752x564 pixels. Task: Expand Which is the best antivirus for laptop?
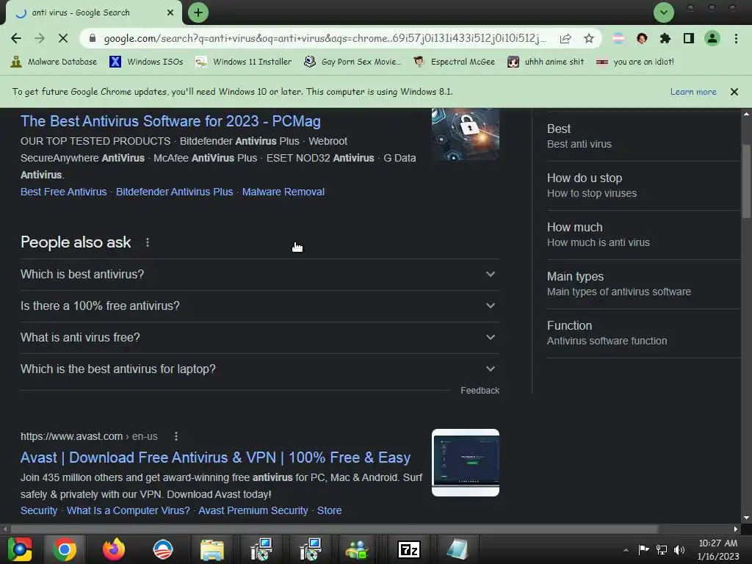point(259,369)
